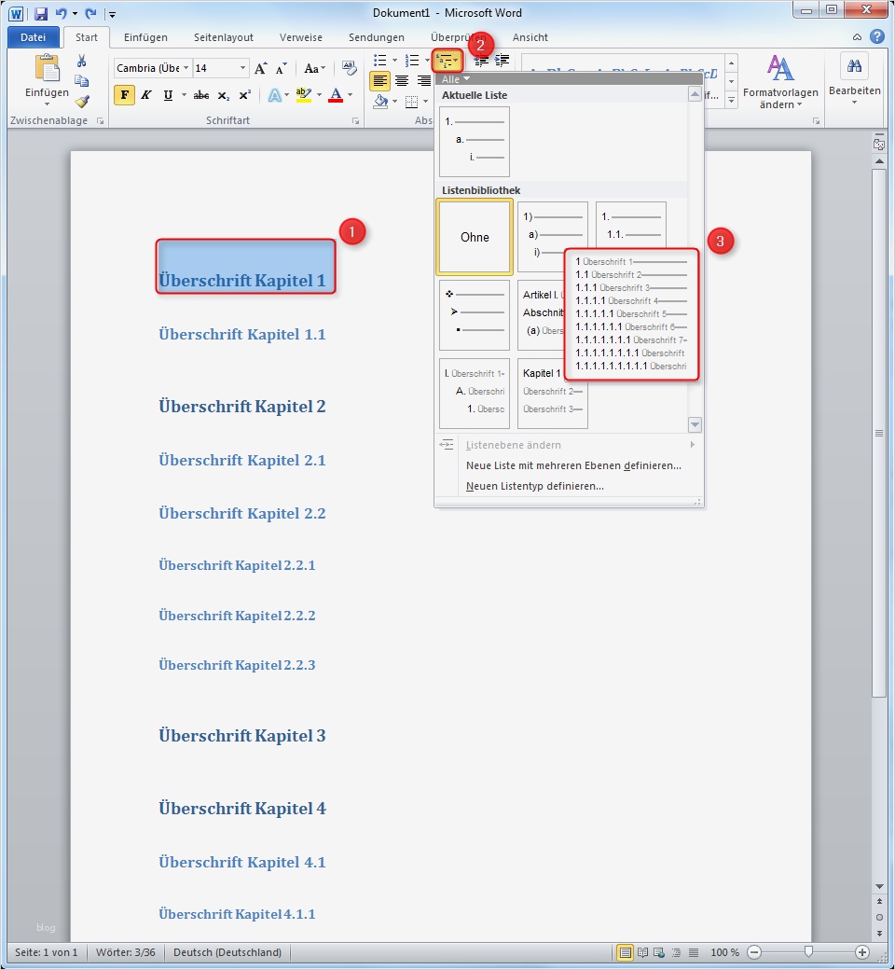Viewport: 895px width, 970px height.
Task: Switch to the Einfügen ribbon tab
Action: 145,37
